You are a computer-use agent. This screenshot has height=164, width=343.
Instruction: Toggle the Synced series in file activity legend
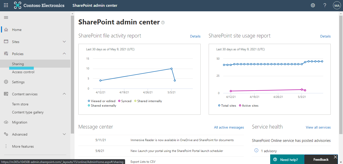tap(125, 101)
